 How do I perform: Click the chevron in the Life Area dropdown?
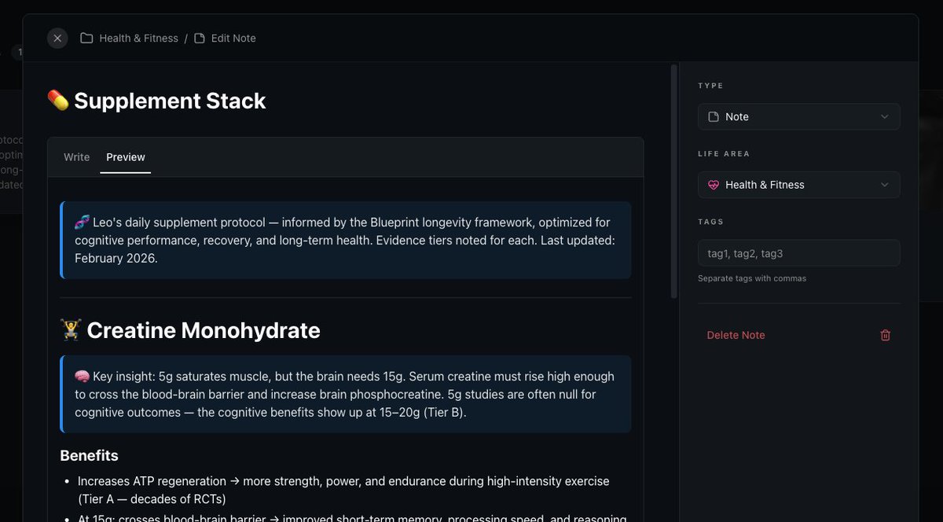point(885,185)
